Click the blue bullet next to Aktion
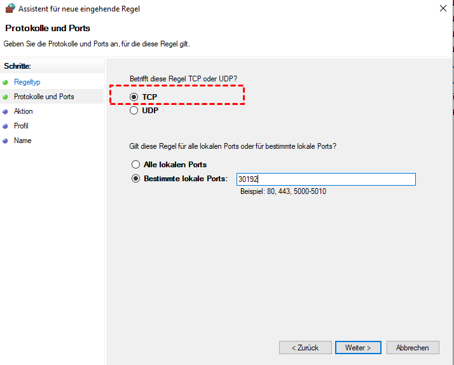The width and height of the screenshot is (454, 365). coord(6,111)
